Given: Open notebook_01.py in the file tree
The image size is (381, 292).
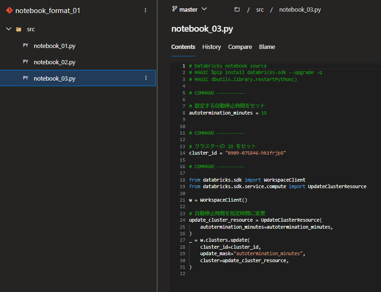Looking at the screenshot, I should 55,46.
